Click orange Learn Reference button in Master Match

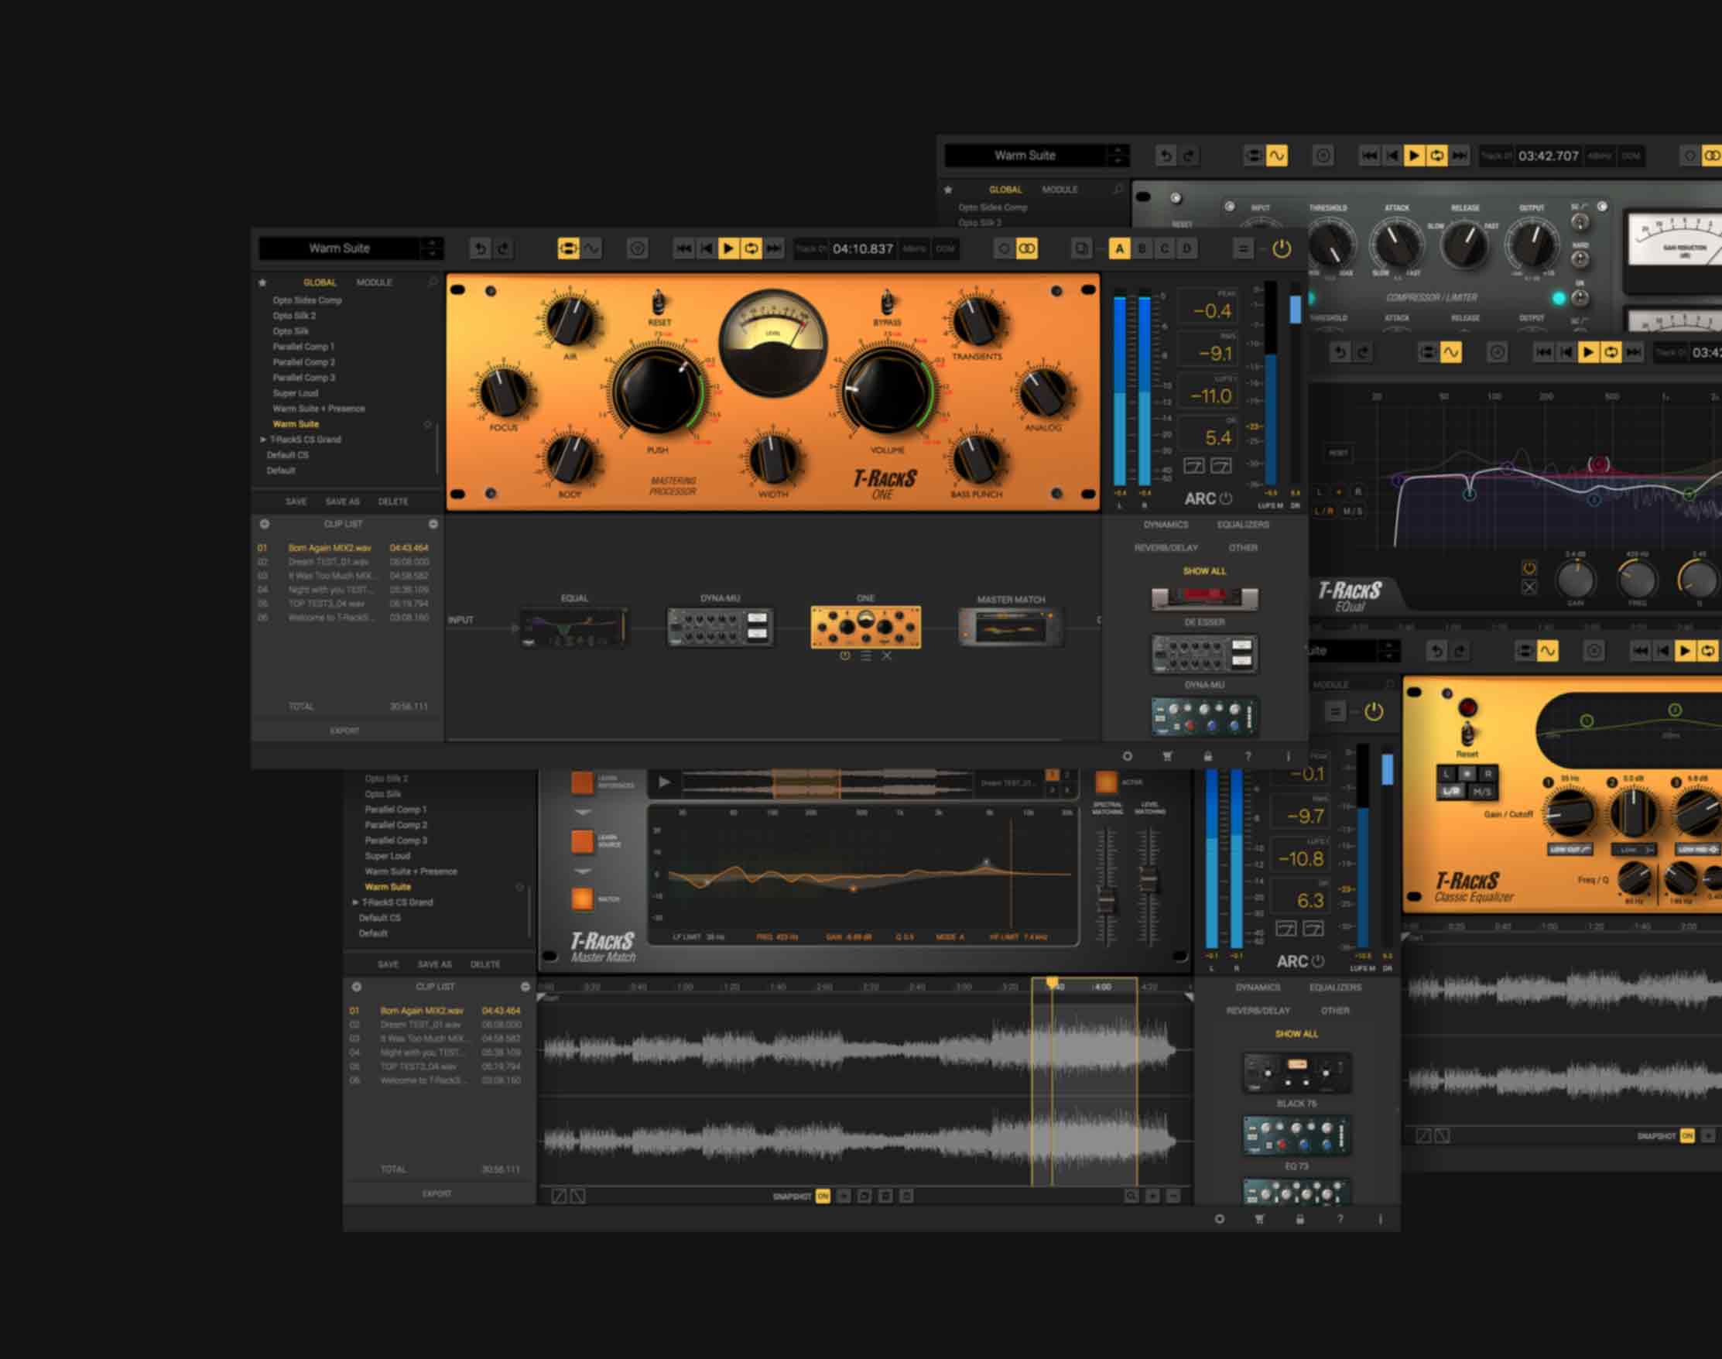click(583, 783)
